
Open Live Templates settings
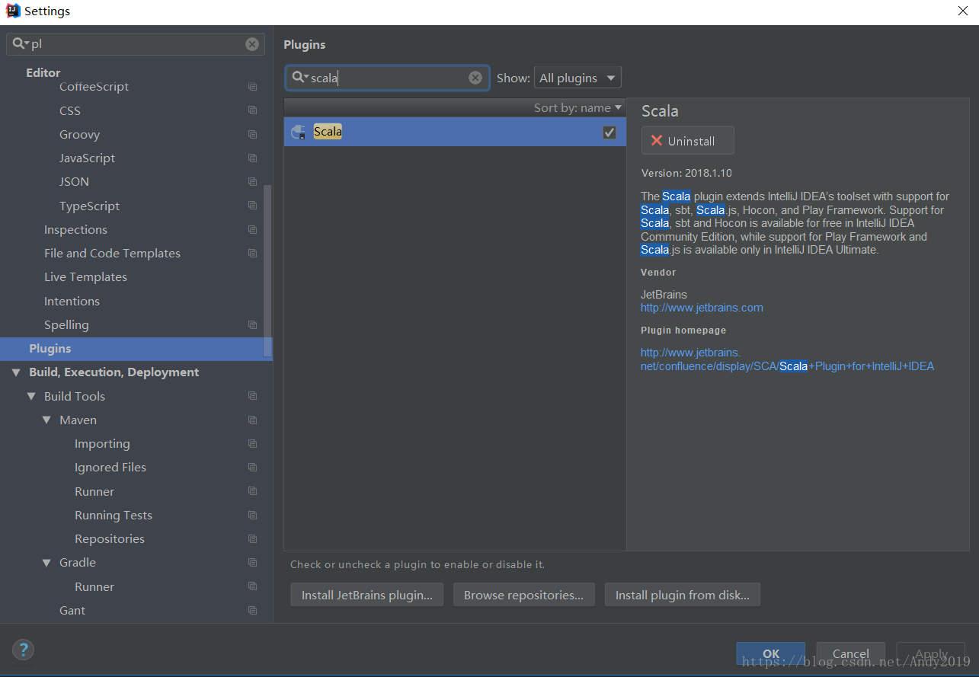[x=85, y=277]
